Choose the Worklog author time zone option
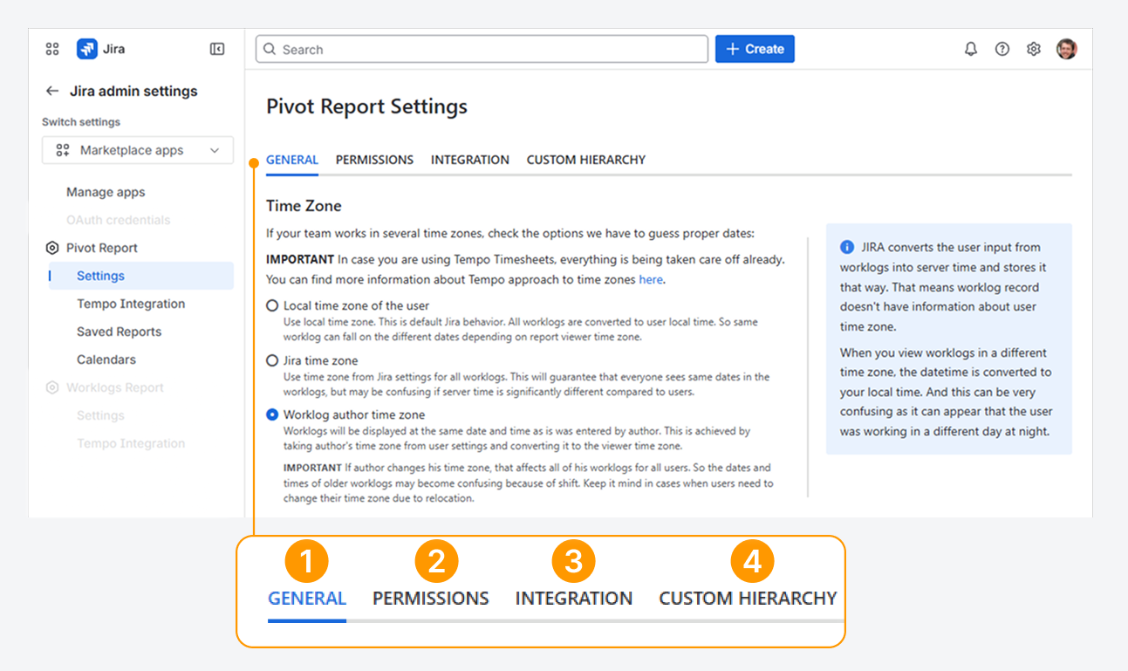Image resolution: width=1128 pixels, height=671 pixels. [272, 414]
